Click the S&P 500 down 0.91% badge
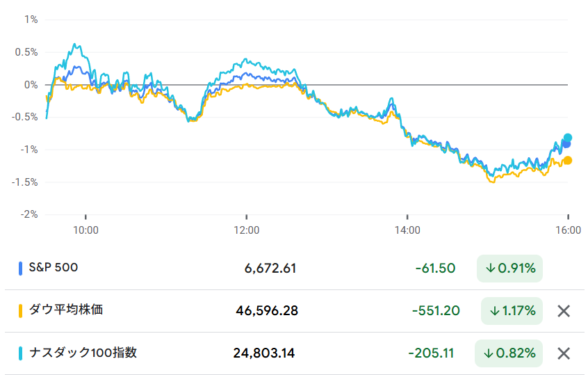Screen dimensions: 588x375 [x=509, y=269]
